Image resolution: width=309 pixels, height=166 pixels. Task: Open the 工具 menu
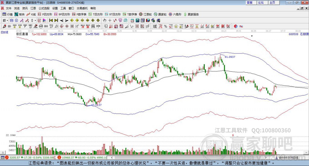click(x=63, y=8)
